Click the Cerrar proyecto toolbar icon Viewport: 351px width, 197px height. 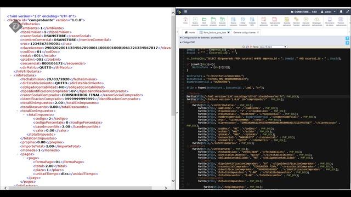pos(213,21)
